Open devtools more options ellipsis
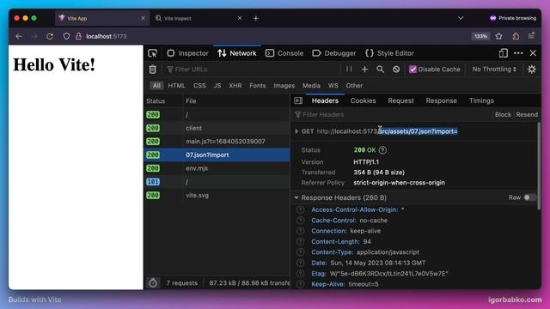 pyautogui.click(x=518, y=53)
